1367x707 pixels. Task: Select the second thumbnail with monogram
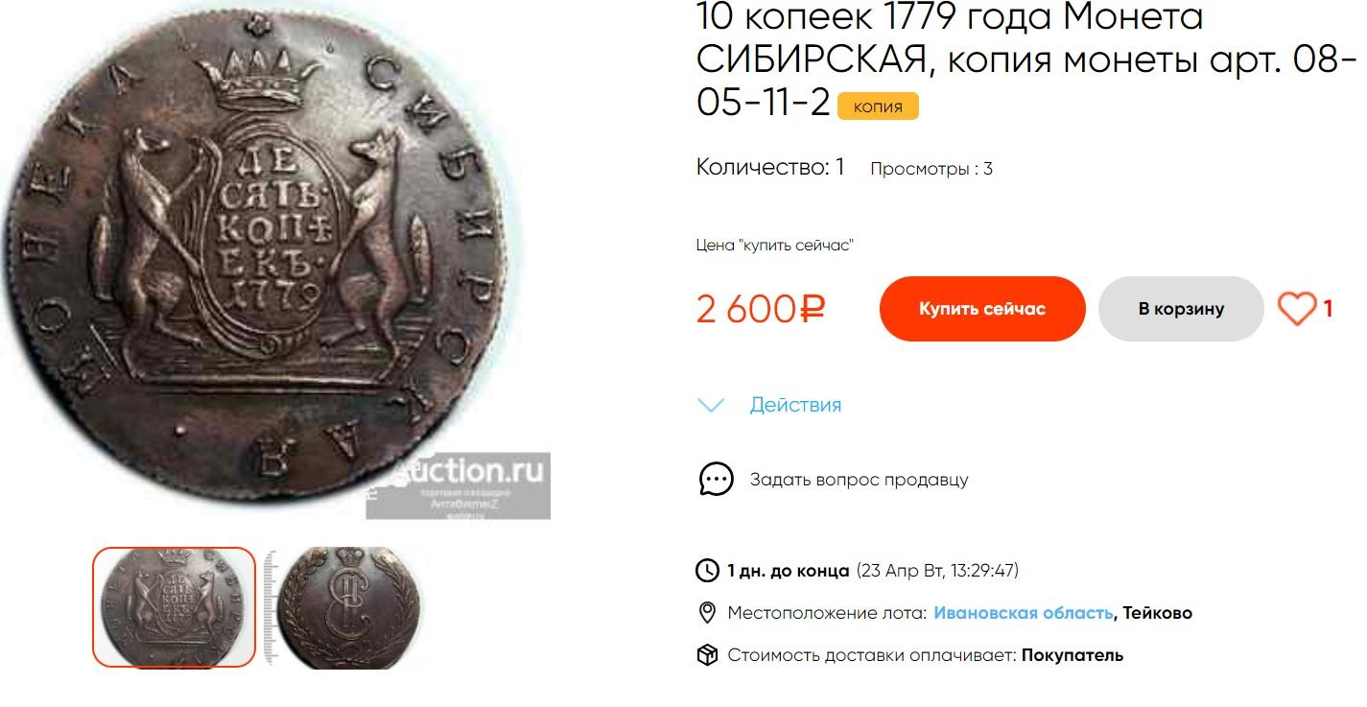[341, 607]
